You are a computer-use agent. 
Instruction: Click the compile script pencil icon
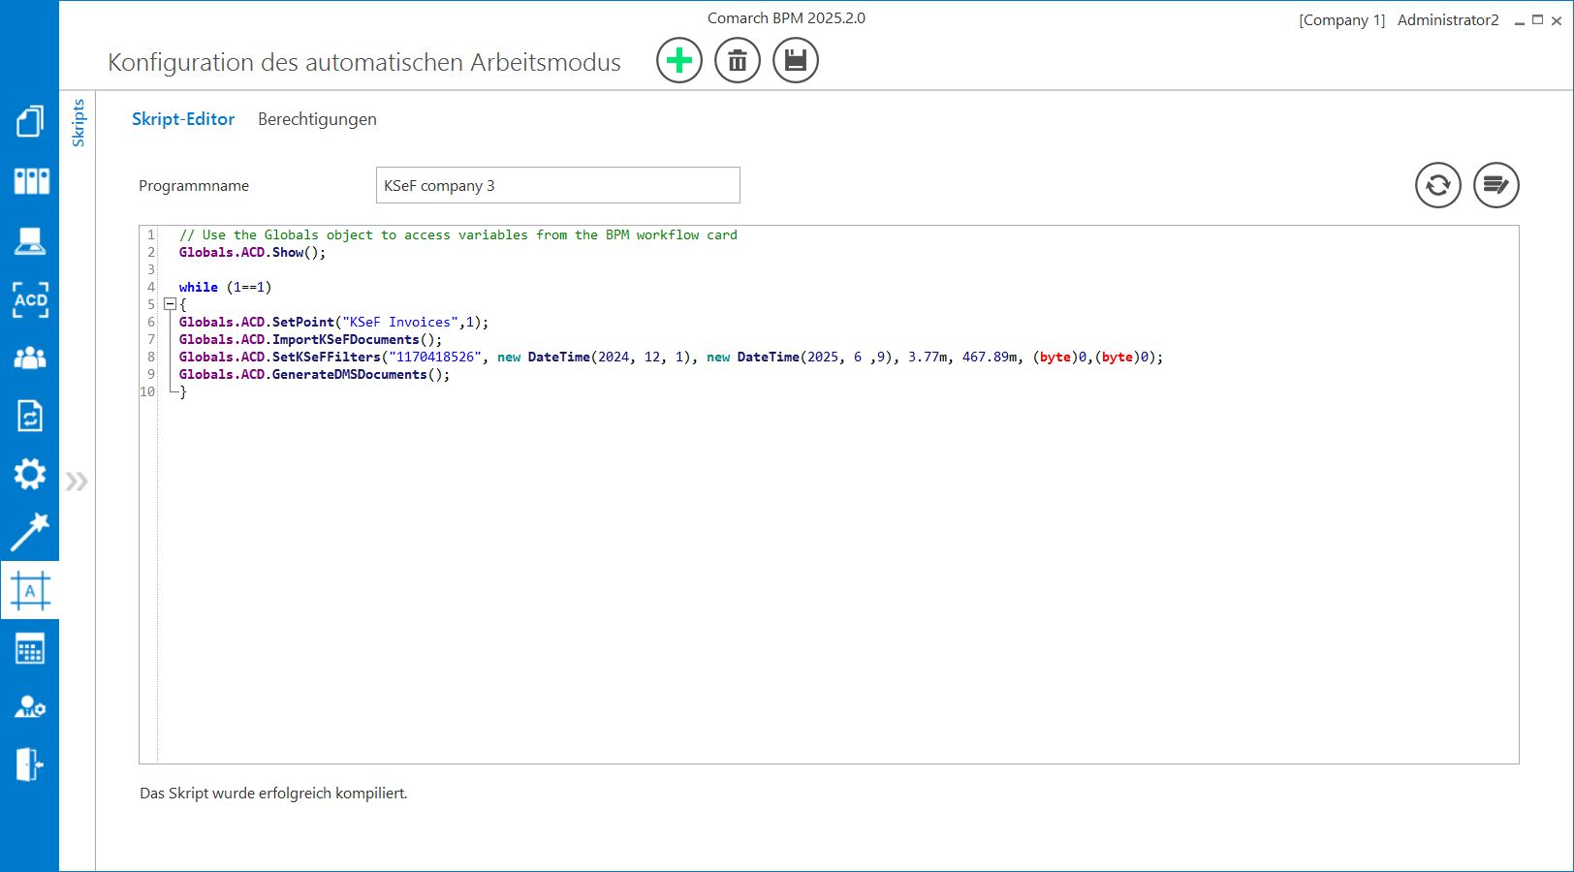pyautogui.click(x=1496, y=185)
